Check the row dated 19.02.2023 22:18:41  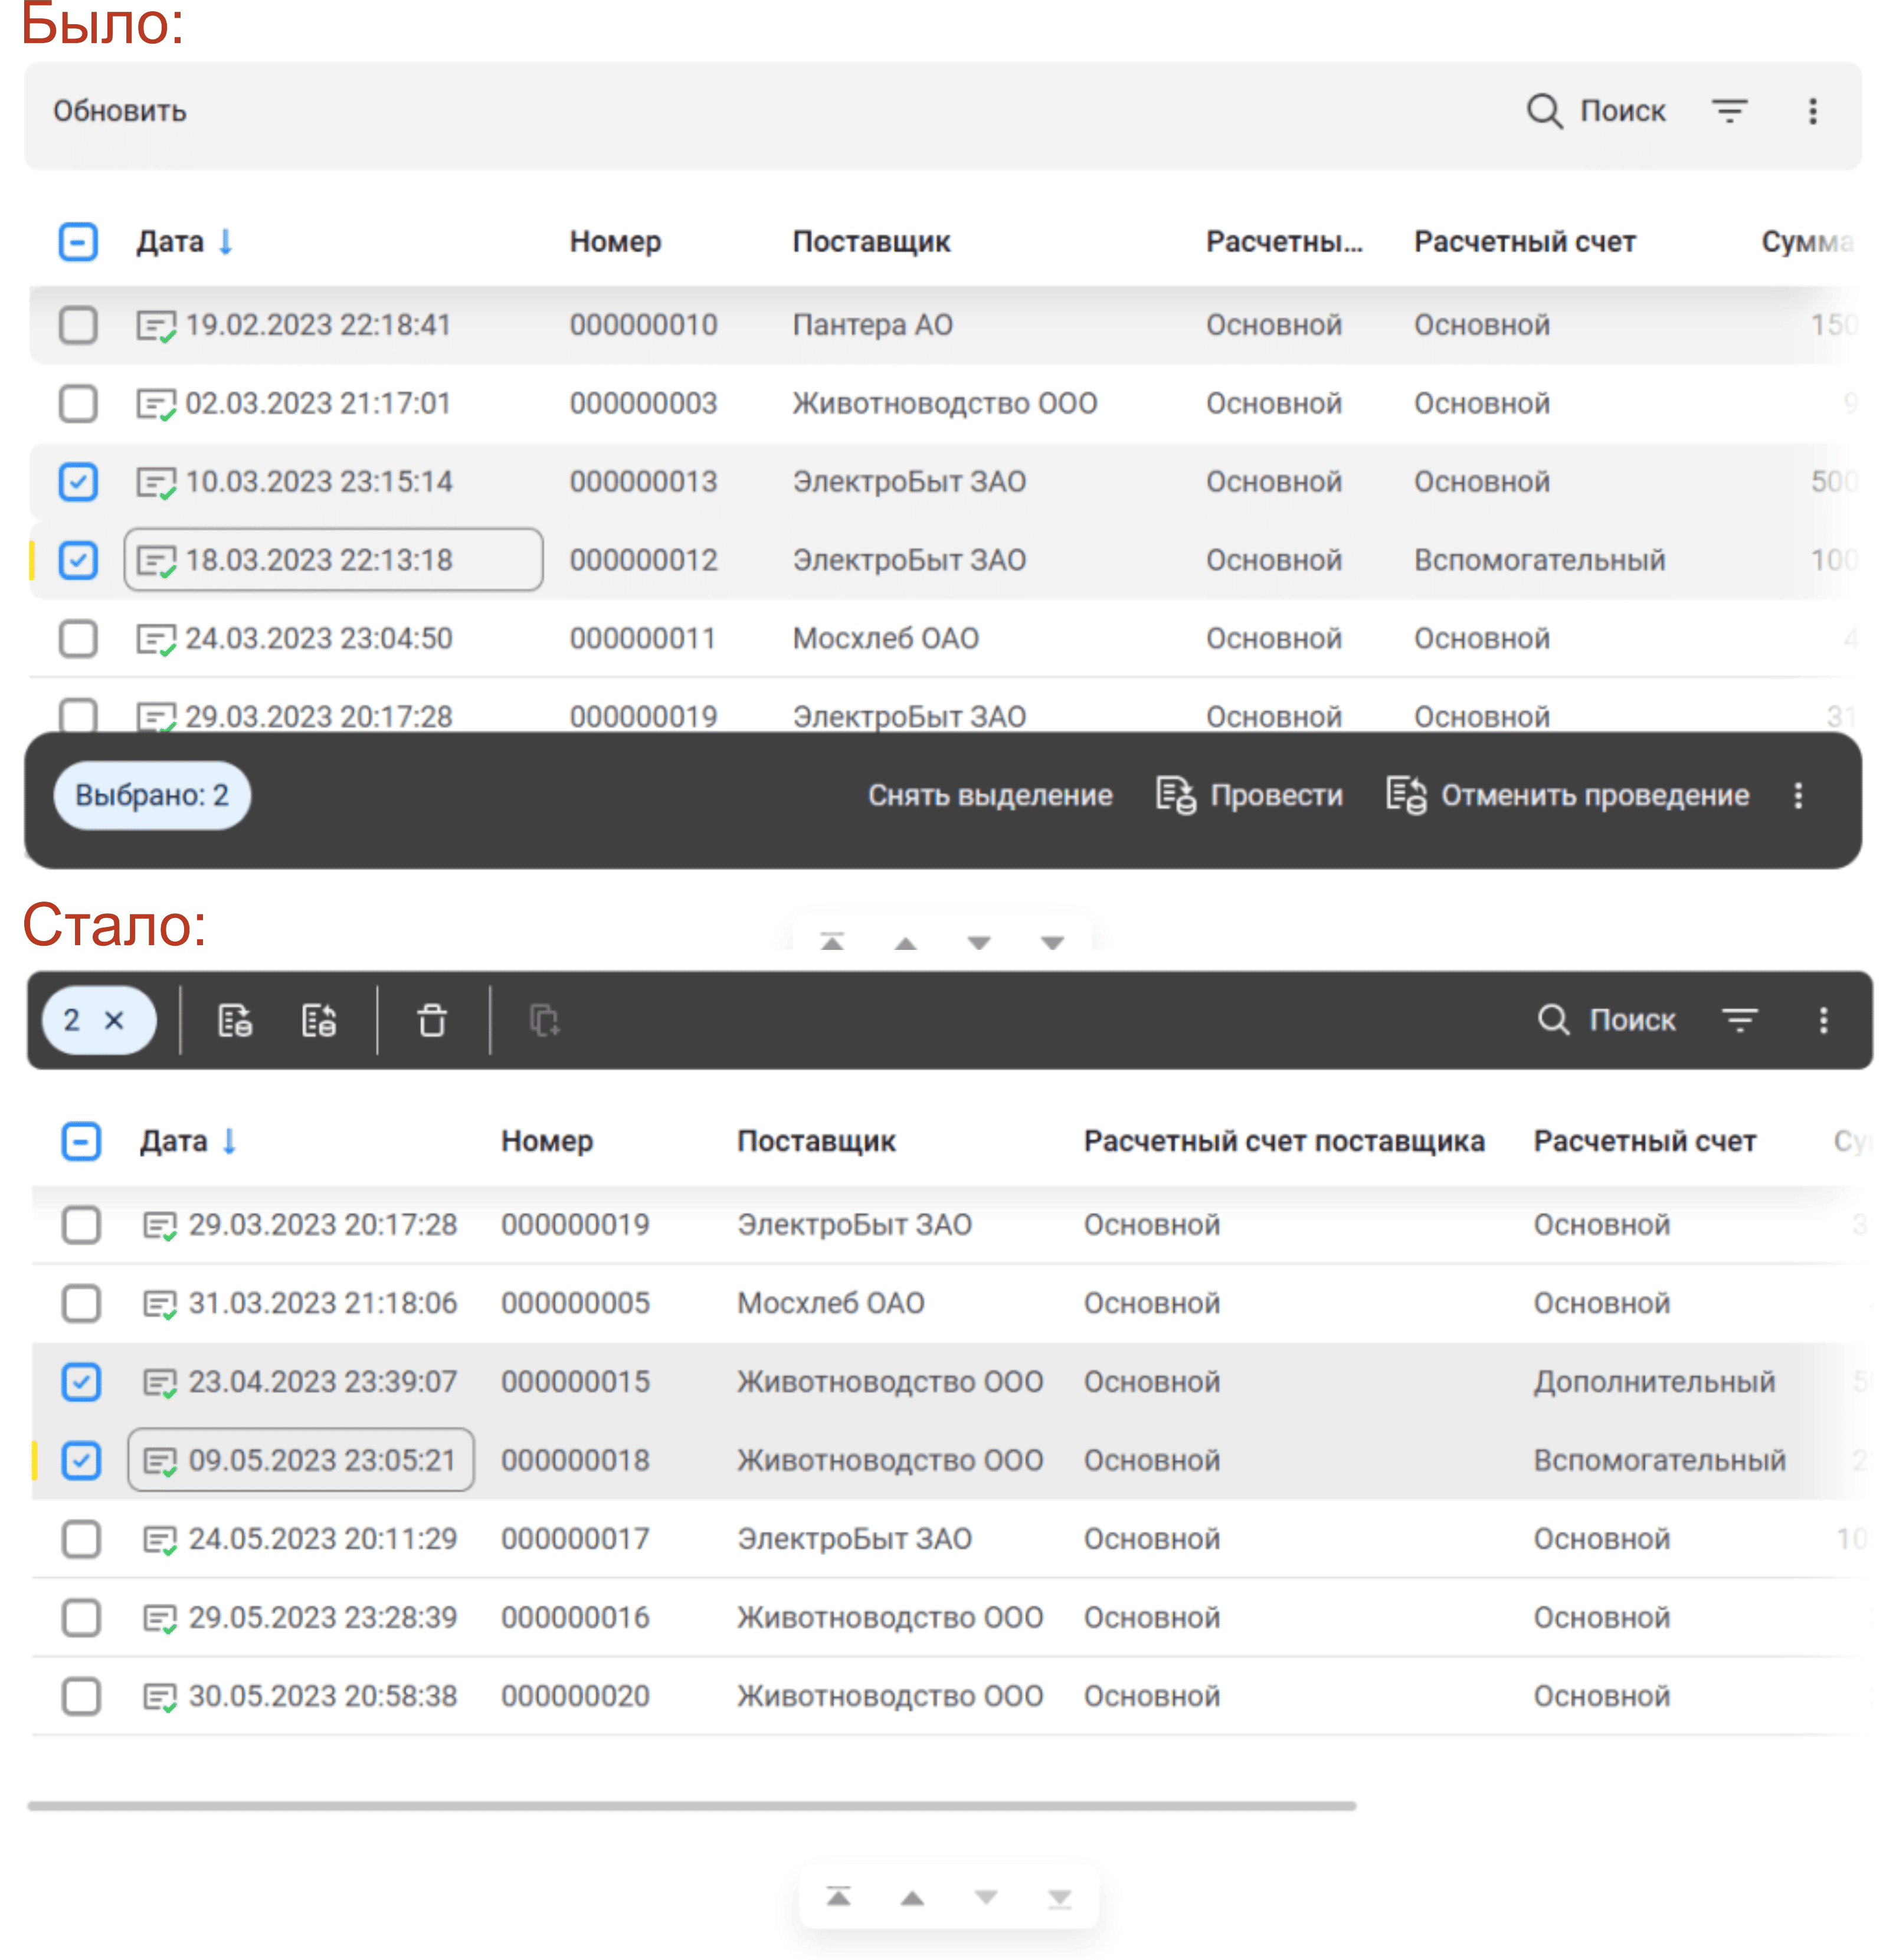[x=78, y=325]
